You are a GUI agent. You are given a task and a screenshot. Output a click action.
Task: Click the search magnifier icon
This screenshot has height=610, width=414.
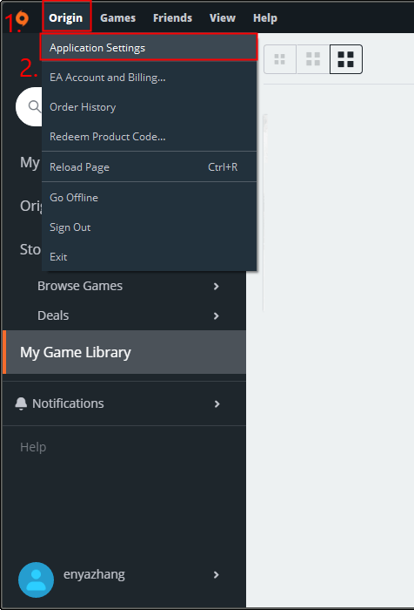coord(35,106)
